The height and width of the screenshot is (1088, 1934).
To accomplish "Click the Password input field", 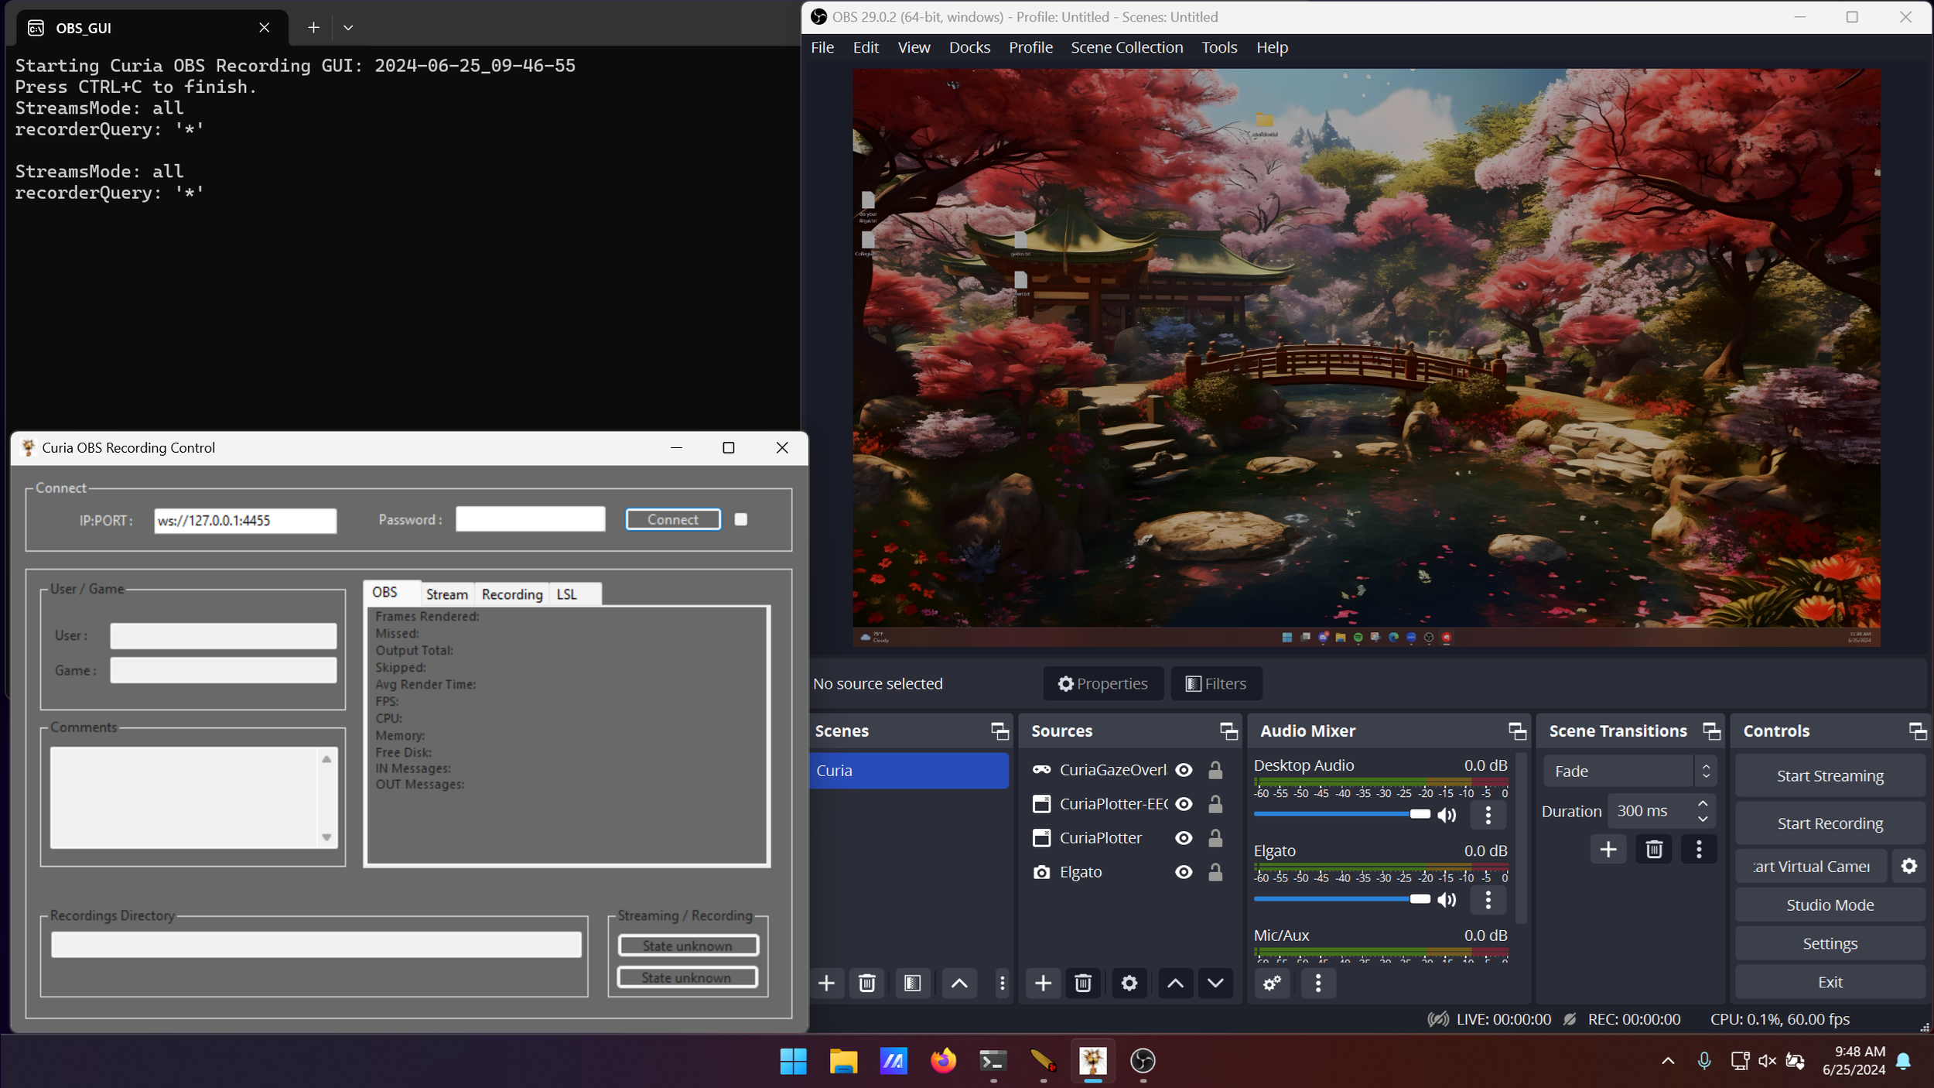I will pos(530,520).
